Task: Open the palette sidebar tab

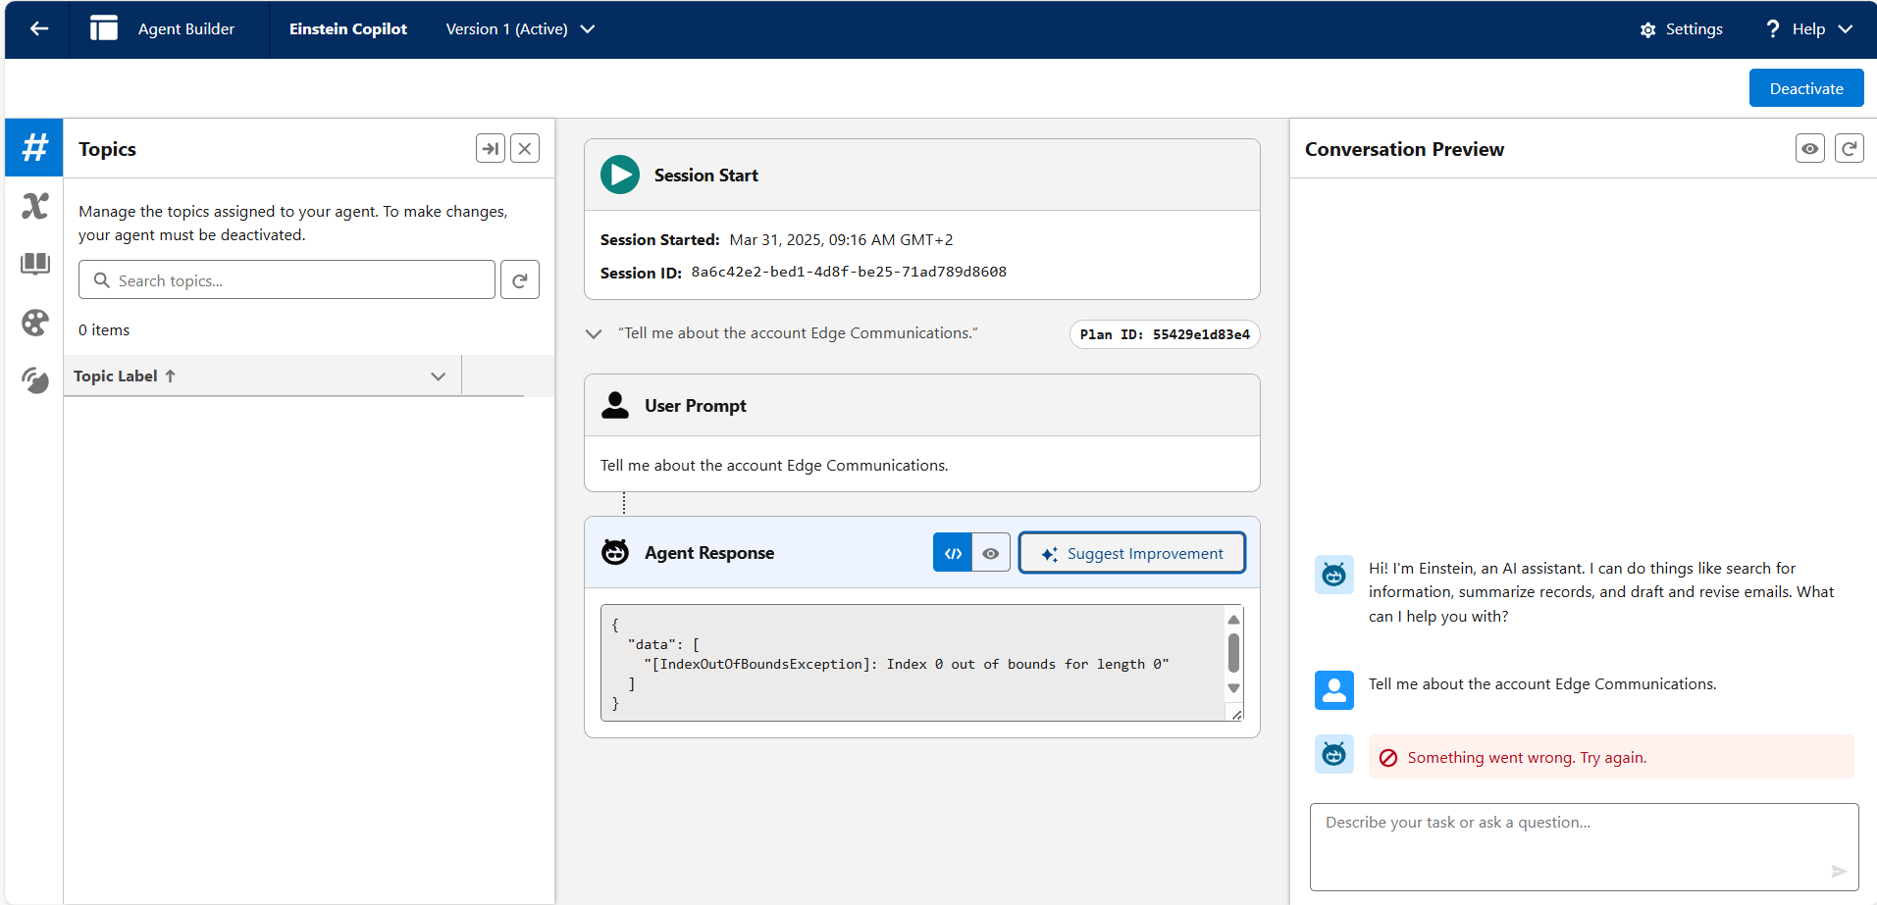Action: 34,323
